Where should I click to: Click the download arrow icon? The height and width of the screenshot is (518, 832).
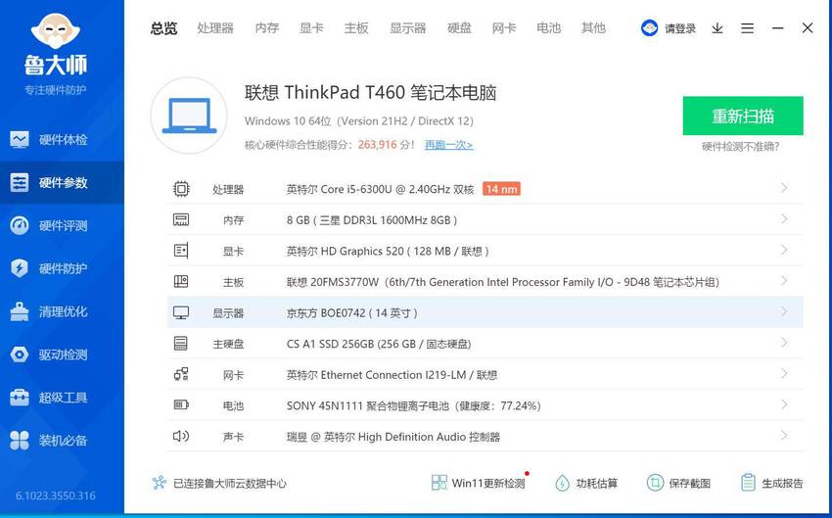pyautogui.click(x=717, y=28)
